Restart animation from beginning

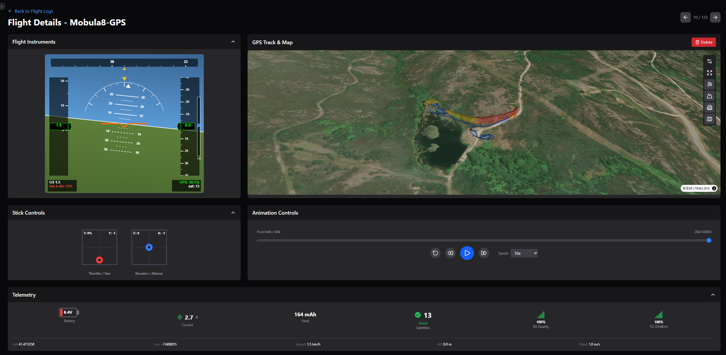[x=435, y=253]
